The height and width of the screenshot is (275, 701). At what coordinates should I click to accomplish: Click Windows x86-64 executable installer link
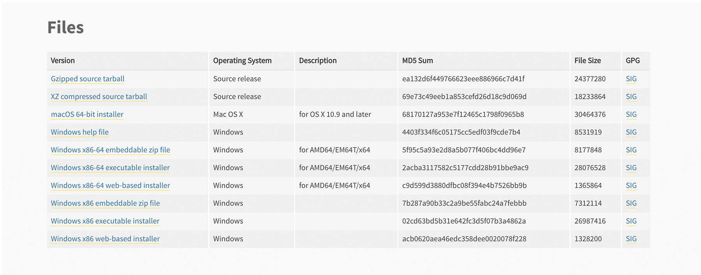[x=110, y=168]
